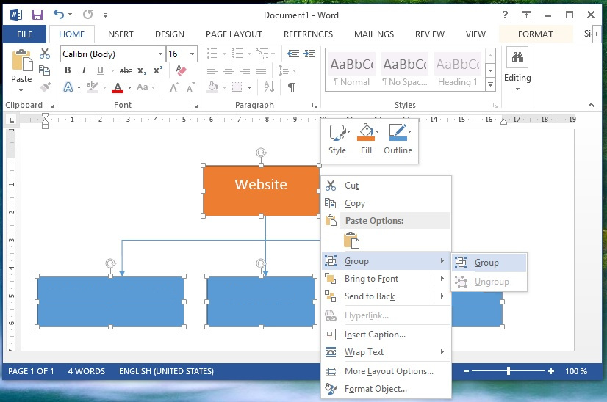
Task: Undo the last action
Action: 59,14
